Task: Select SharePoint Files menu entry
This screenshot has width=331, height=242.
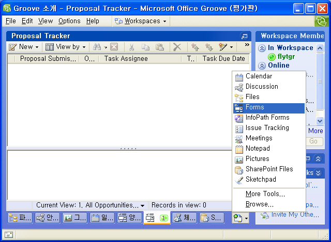Action: [269, 169]
